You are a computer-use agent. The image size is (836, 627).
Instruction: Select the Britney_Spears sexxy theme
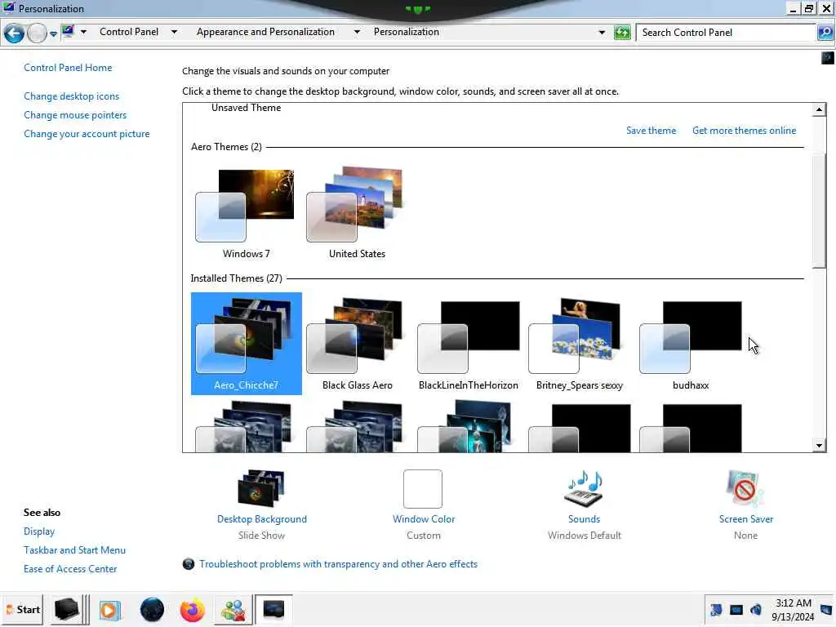[x=580, y=344]
